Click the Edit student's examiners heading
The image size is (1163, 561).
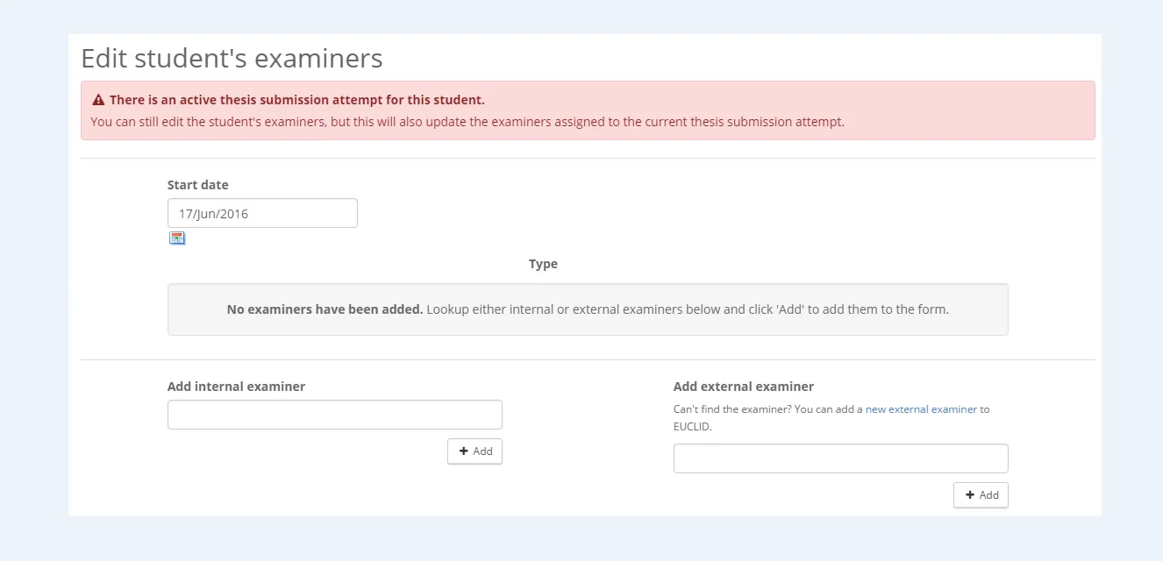pyautogui.click(x=232, y=58)
